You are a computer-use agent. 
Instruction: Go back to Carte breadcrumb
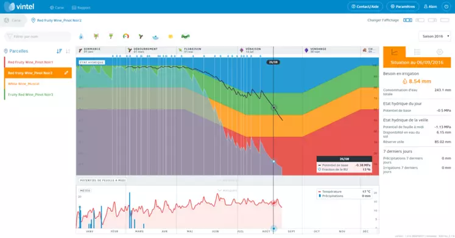(x=13, y=20)
